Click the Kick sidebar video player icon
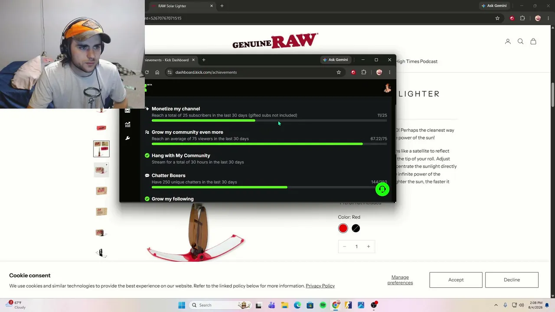 (127, 111)
